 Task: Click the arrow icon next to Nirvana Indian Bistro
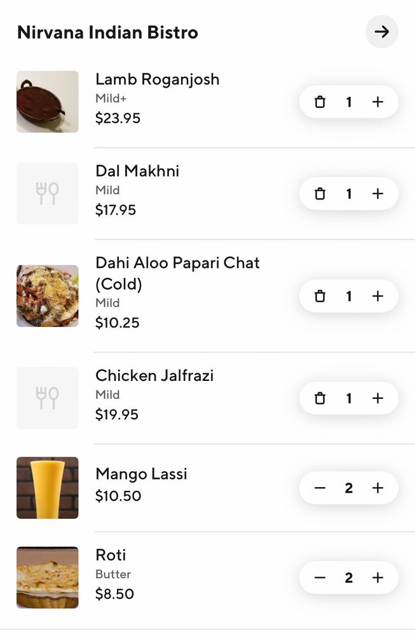[381, 32]
